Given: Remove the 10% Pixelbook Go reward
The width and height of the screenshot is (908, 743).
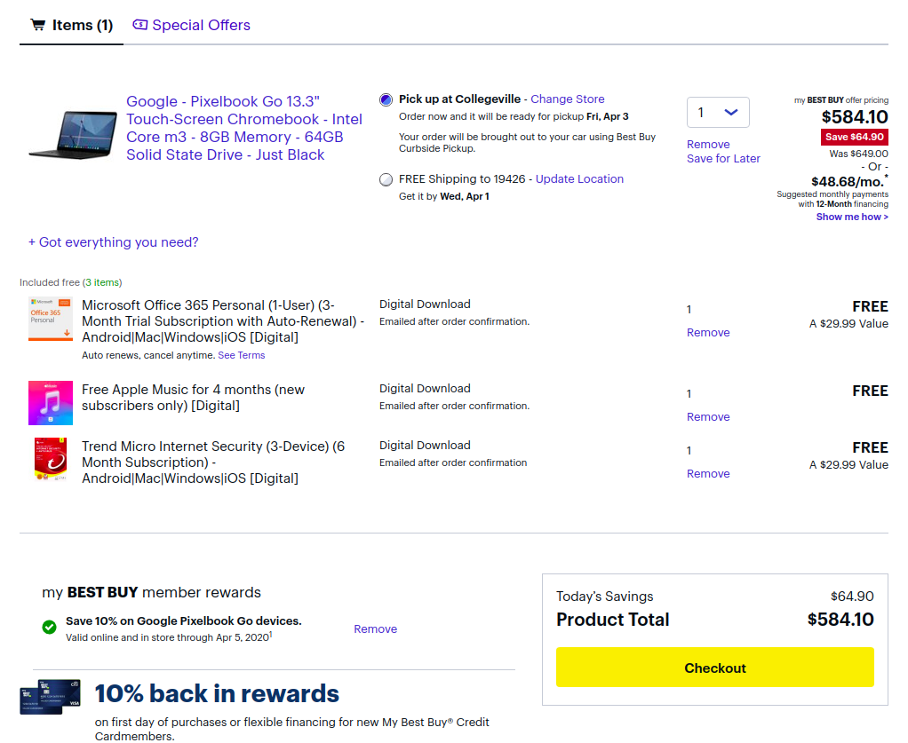Looking at the screenshot, I should [375, 629].
